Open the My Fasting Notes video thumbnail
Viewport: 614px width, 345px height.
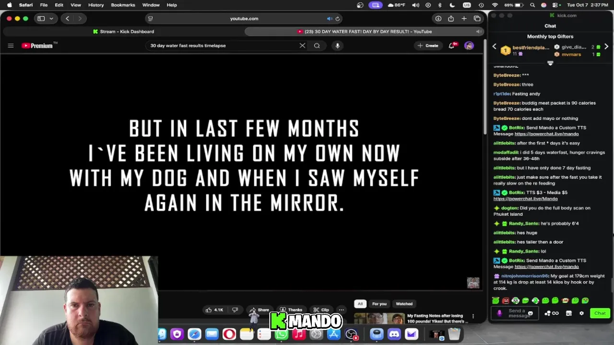379,319
